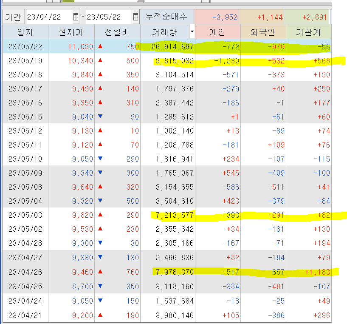Select the 23/05/02 date cell
Image resolution: width=347 pixels, height=324 pixels.
(25, 229)
